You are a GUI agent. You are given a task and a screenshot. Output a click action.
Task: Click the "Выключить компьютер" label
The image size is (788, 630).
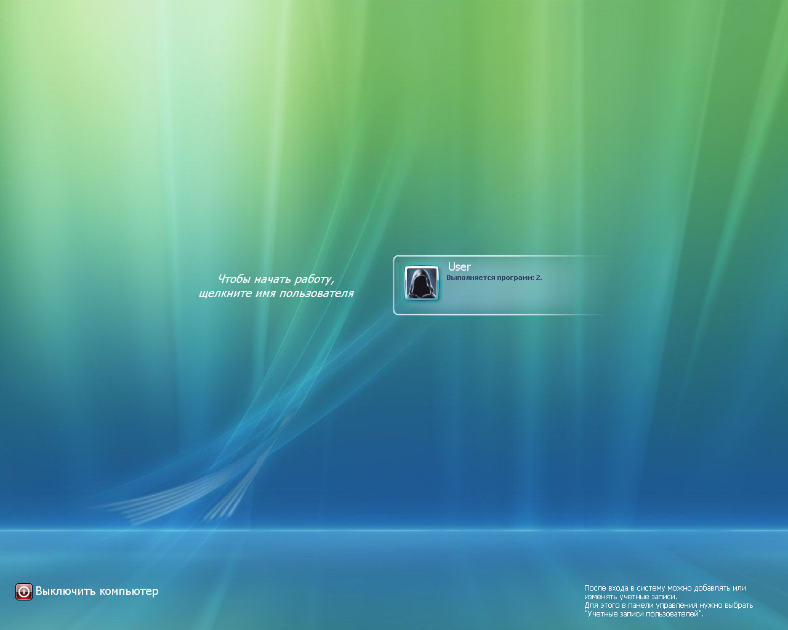pos(97,591)
